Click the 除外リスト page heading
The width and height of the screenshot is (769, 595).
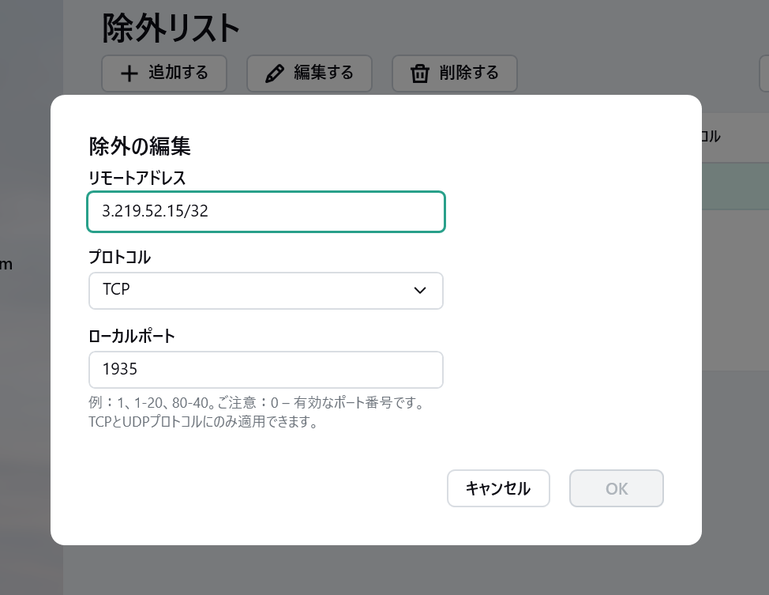171,28
